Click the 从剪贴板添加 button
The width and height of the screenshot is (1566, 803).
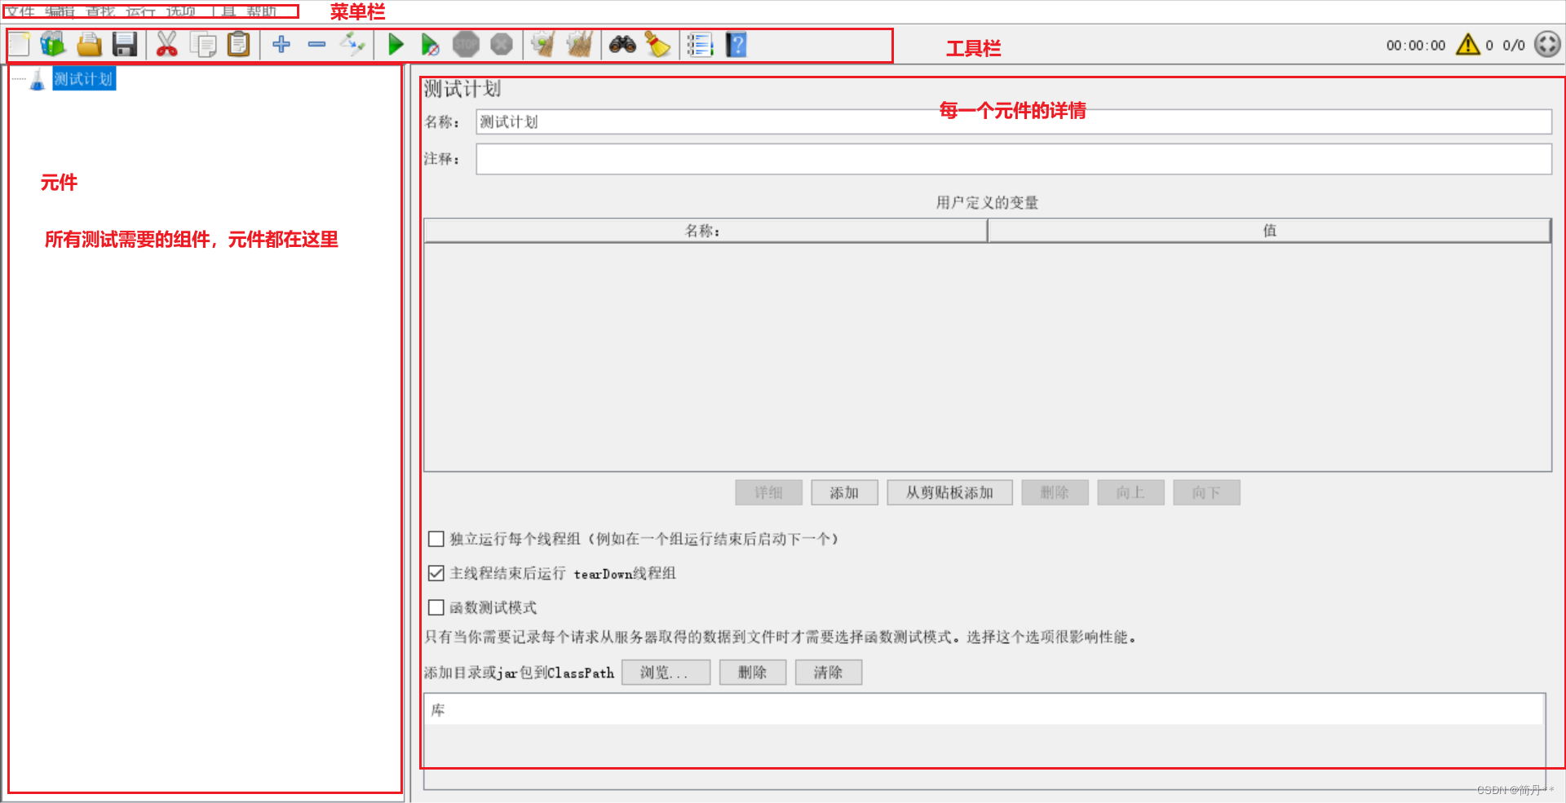click(949, 492)
